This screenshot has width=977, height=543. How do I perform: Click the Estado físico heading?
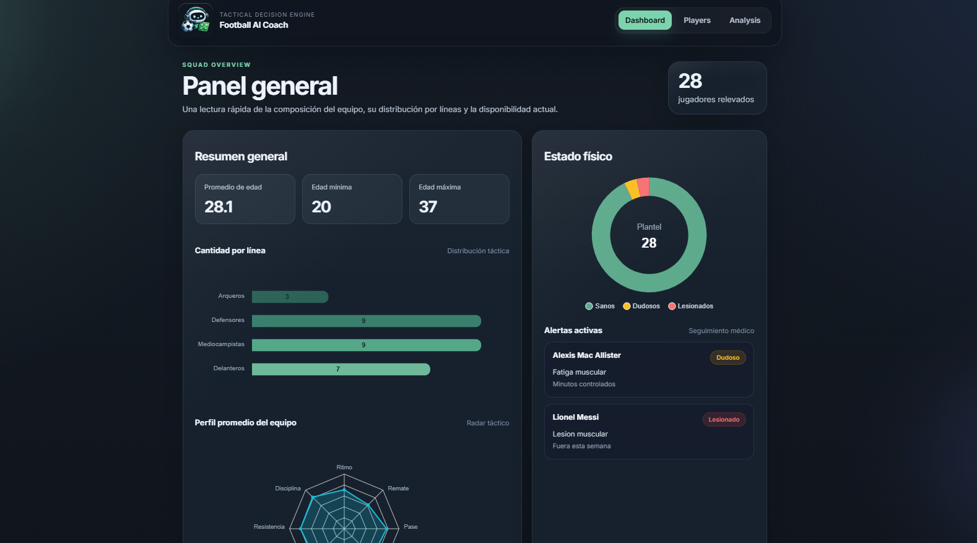pyautogui.click(x=578, y=157)
